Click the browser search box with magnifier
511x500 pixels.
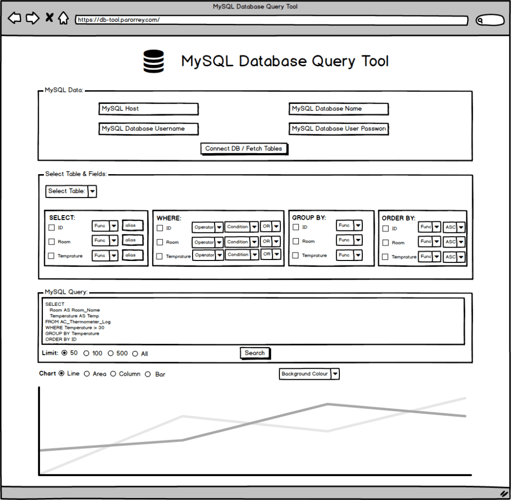(490, 20)
